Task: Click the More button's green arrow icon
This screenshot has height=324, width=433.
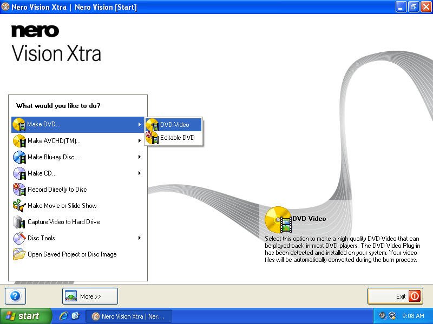Action: [x=71, y=296]
